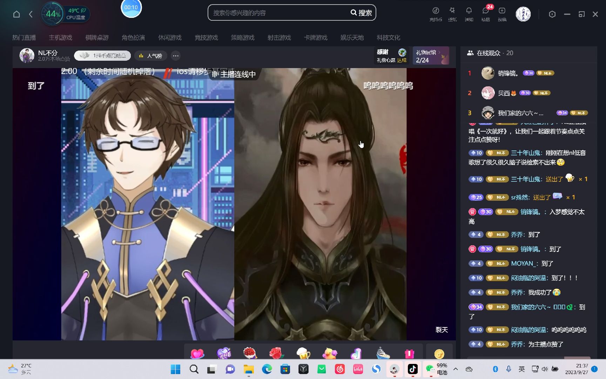Open Windows Start menu

pyautogui.click(x=175, y=369)
